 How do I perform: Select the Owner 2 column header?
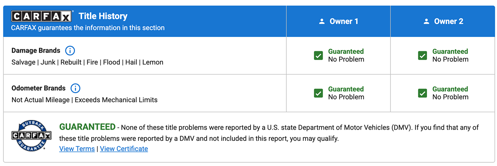coord(449,22)
